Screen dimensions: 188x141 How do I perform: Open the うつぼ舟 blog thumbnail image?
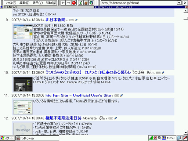click(x=23, y=84)
